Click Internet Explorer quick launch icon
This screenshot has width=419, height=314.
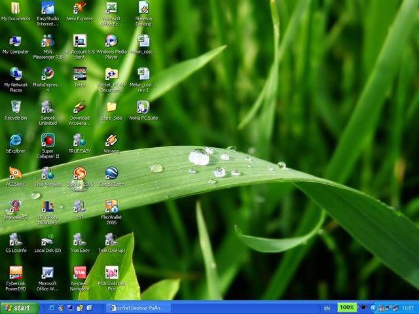click(x=52, y=308)
